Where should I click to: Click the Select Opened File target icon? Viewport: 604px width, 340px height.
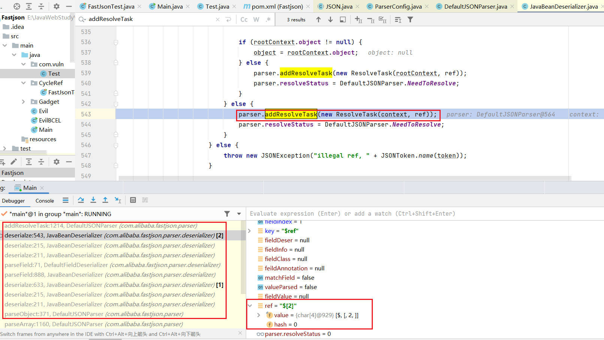tap(16, 6)
